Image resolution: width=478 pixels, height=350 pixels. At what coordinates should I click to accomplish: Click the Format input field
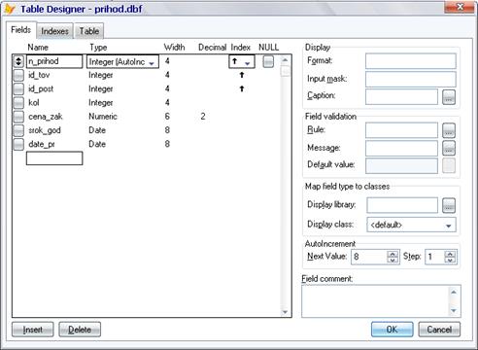coord(411,61)
